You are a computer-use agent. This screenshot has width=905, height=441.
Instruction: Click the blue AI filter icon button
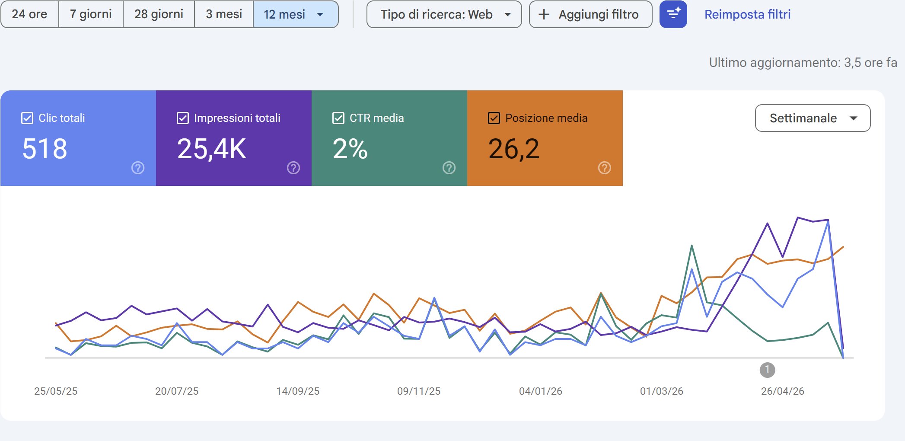click(x=673, y=14)
